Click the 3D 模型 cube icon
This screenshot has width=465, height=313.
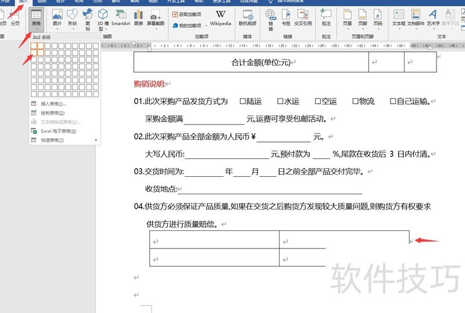click(x=103, y=15)
